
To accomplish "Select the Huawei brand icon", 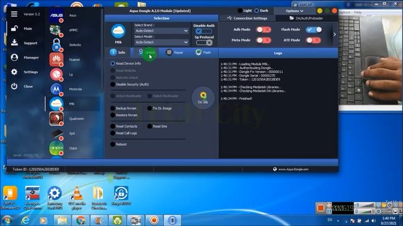I will click(56, 60).
